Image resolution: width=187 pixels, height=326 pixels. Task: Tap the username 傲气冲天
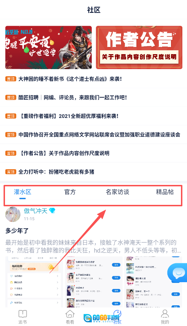coord(36,211)
